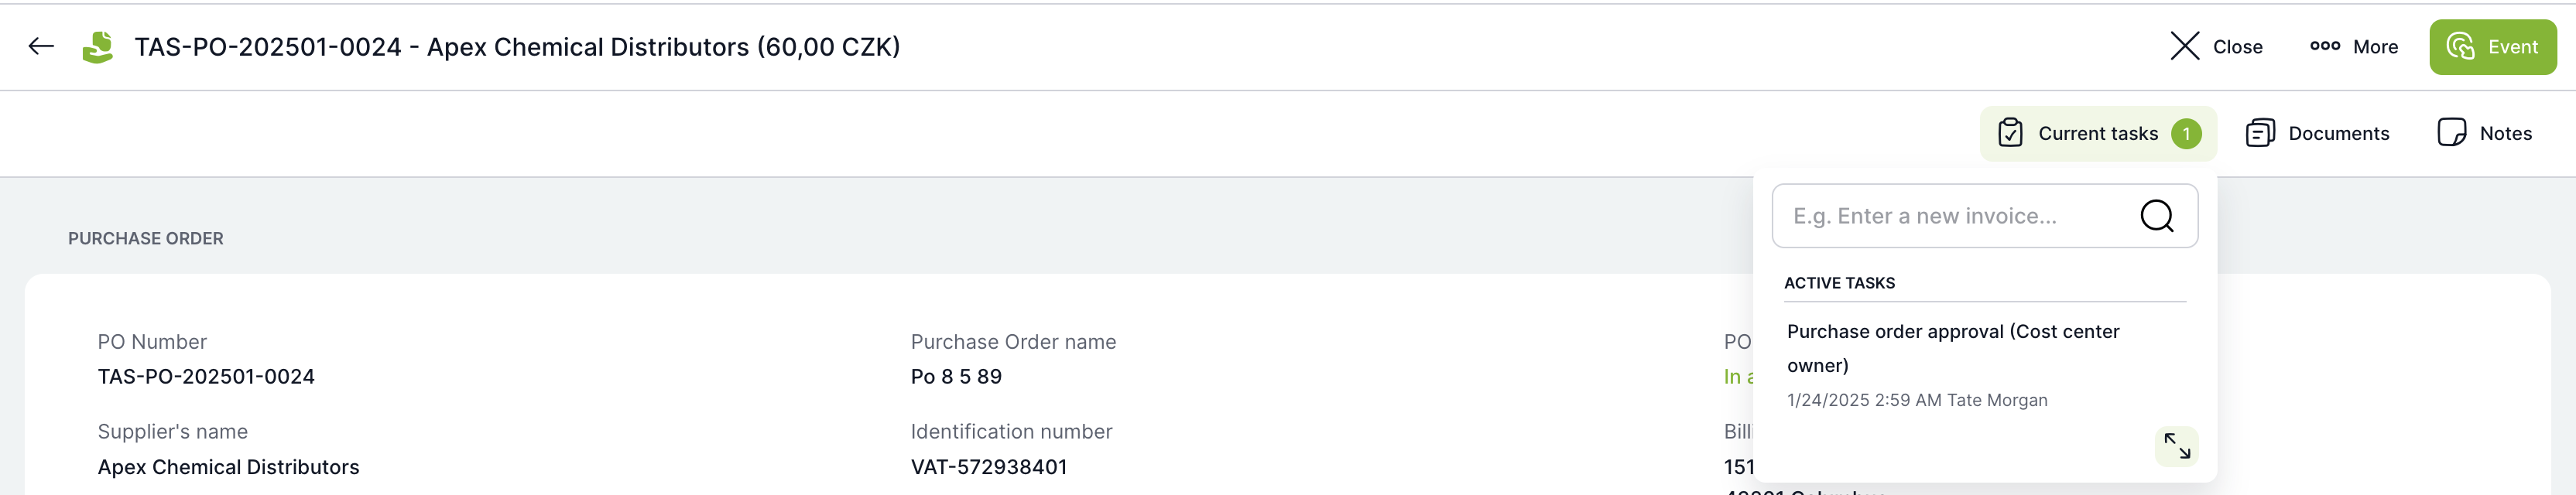Click the ACTIVE TASKS section header
Image resolution: width=2576 pixels, height=495 pixels.
(1839, 283)
